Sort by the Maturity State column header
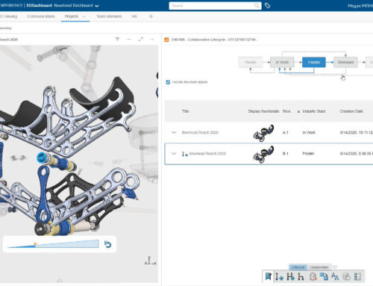This screenshot has width=373, height=286. point(314,111)
